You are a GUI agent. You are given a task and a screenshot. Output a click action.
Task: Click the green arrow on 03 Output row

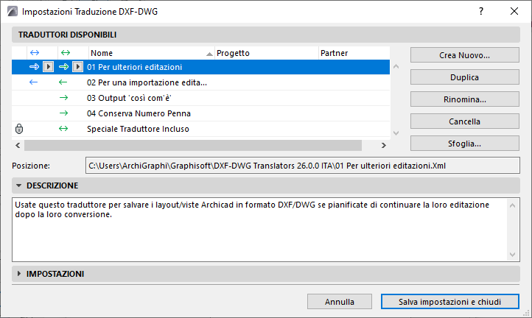(63, 98)
